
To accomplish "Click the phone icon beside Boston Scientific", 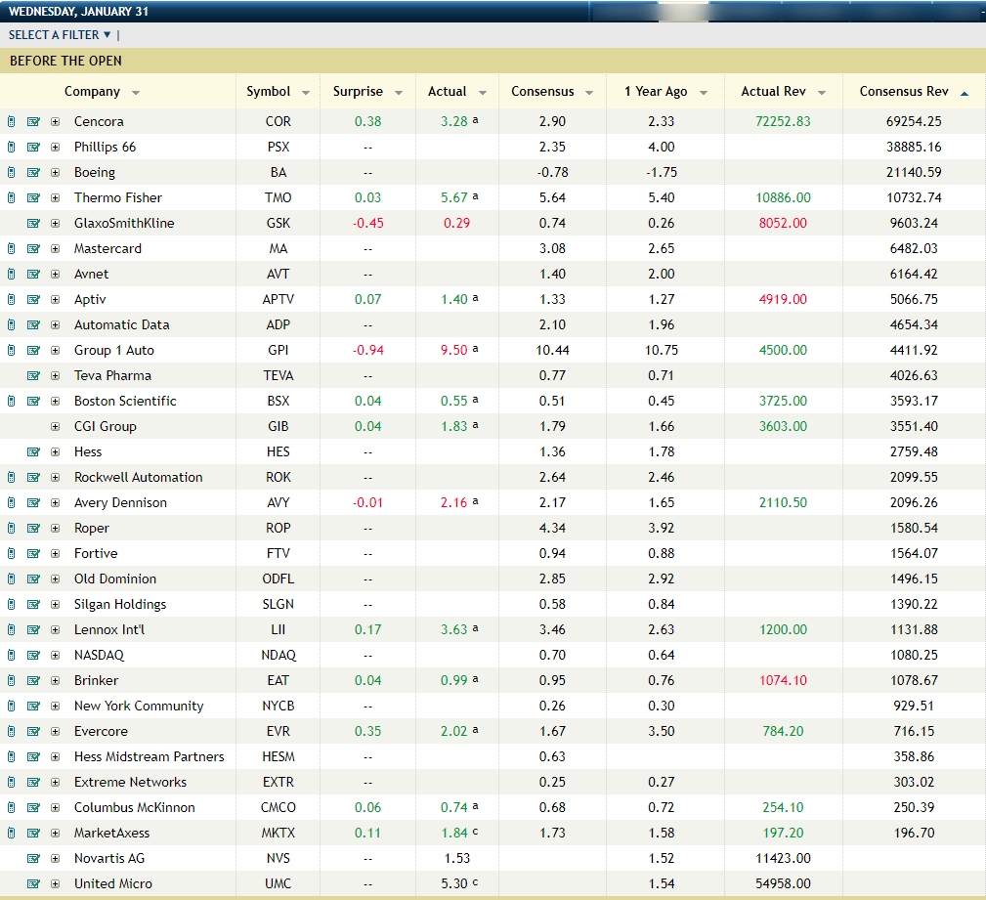I will click(x=11, y=402).
